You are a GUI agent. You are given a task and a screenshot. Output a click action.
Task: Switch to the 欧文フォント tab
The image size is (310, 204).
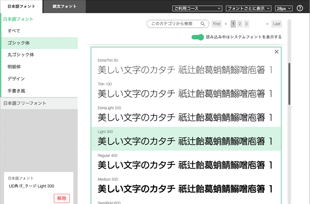(x=65, y=6)
